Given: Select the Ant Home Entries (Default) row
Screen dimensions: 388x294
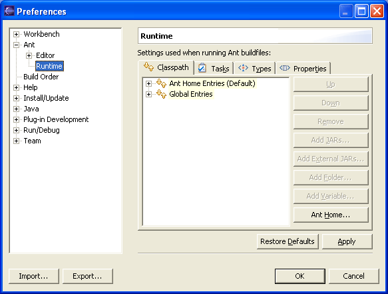Looking at the screenshot, I should point(212,83).
